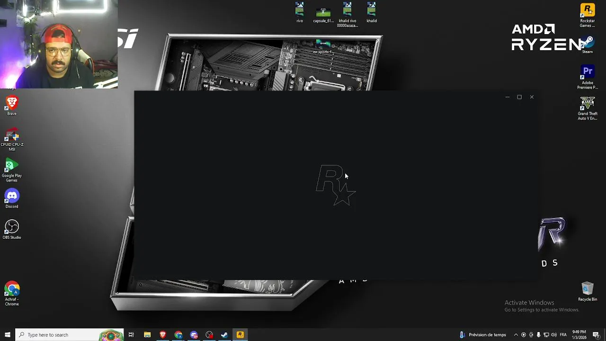606x341 pixels.
Task: Select the 'khalid rivo 00000azaza...' desktop file
Action: point(348,14)
